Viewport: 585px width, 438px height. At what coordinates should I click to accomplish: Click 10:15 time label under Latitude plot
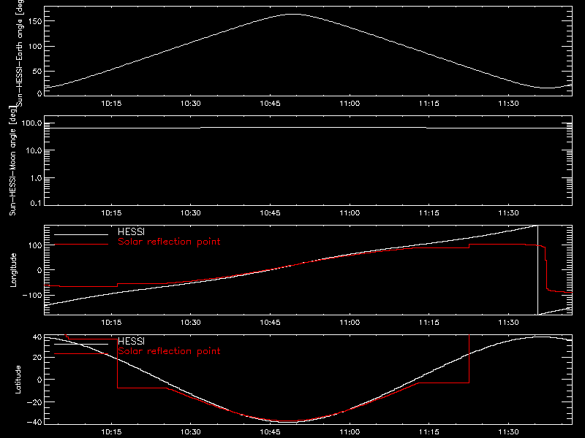coord(111,431)
